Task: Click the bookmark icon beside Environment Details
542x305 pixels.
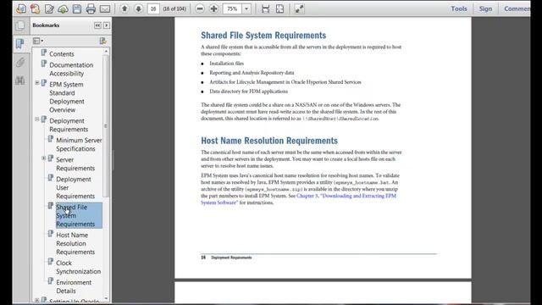Action: (x=51, y=280)
